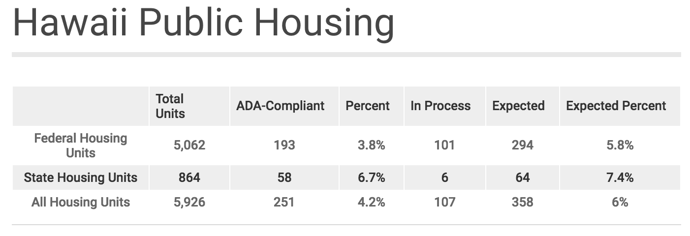Select the 5,062 total units cell
This screenshot has width=690, height=236.
[189, 146]
